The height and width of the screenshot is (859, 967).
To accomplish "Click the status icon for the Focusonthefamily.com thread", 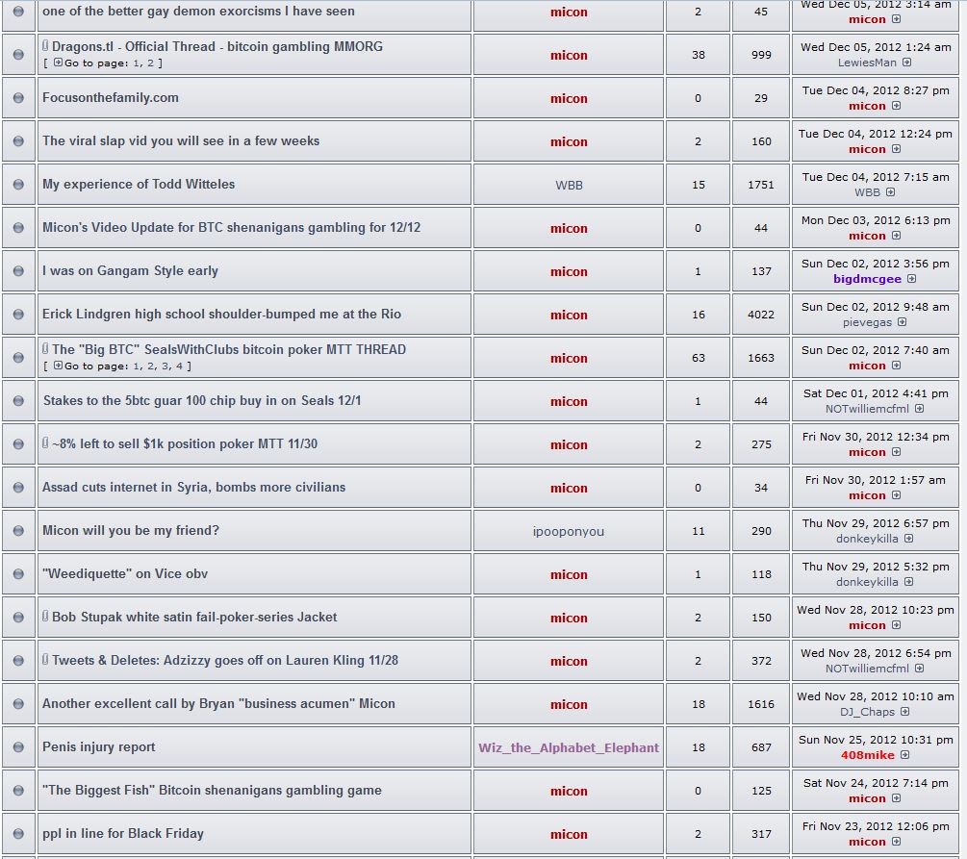I will click(18, 98).
